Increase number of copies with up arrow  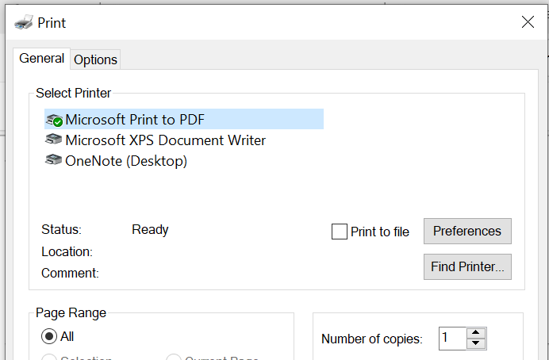[475, 332]
